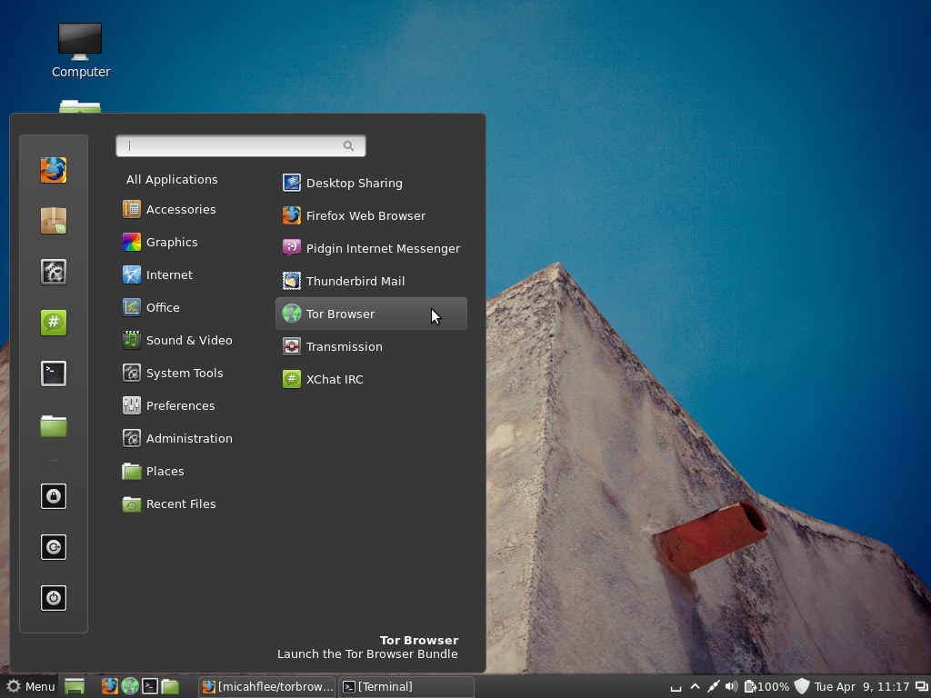Open System Settings via the gear icon

53,272
